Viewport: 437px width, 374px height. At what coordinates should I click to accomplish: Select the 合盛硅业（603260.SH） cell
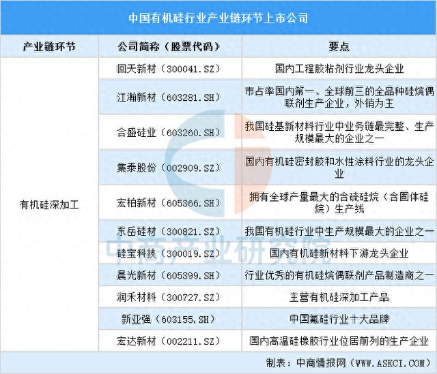pos(169,132)
